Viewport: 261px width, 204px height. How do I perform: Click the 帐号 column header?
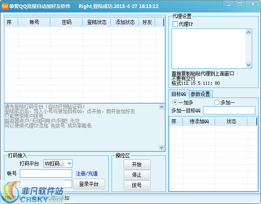point(34,22)
